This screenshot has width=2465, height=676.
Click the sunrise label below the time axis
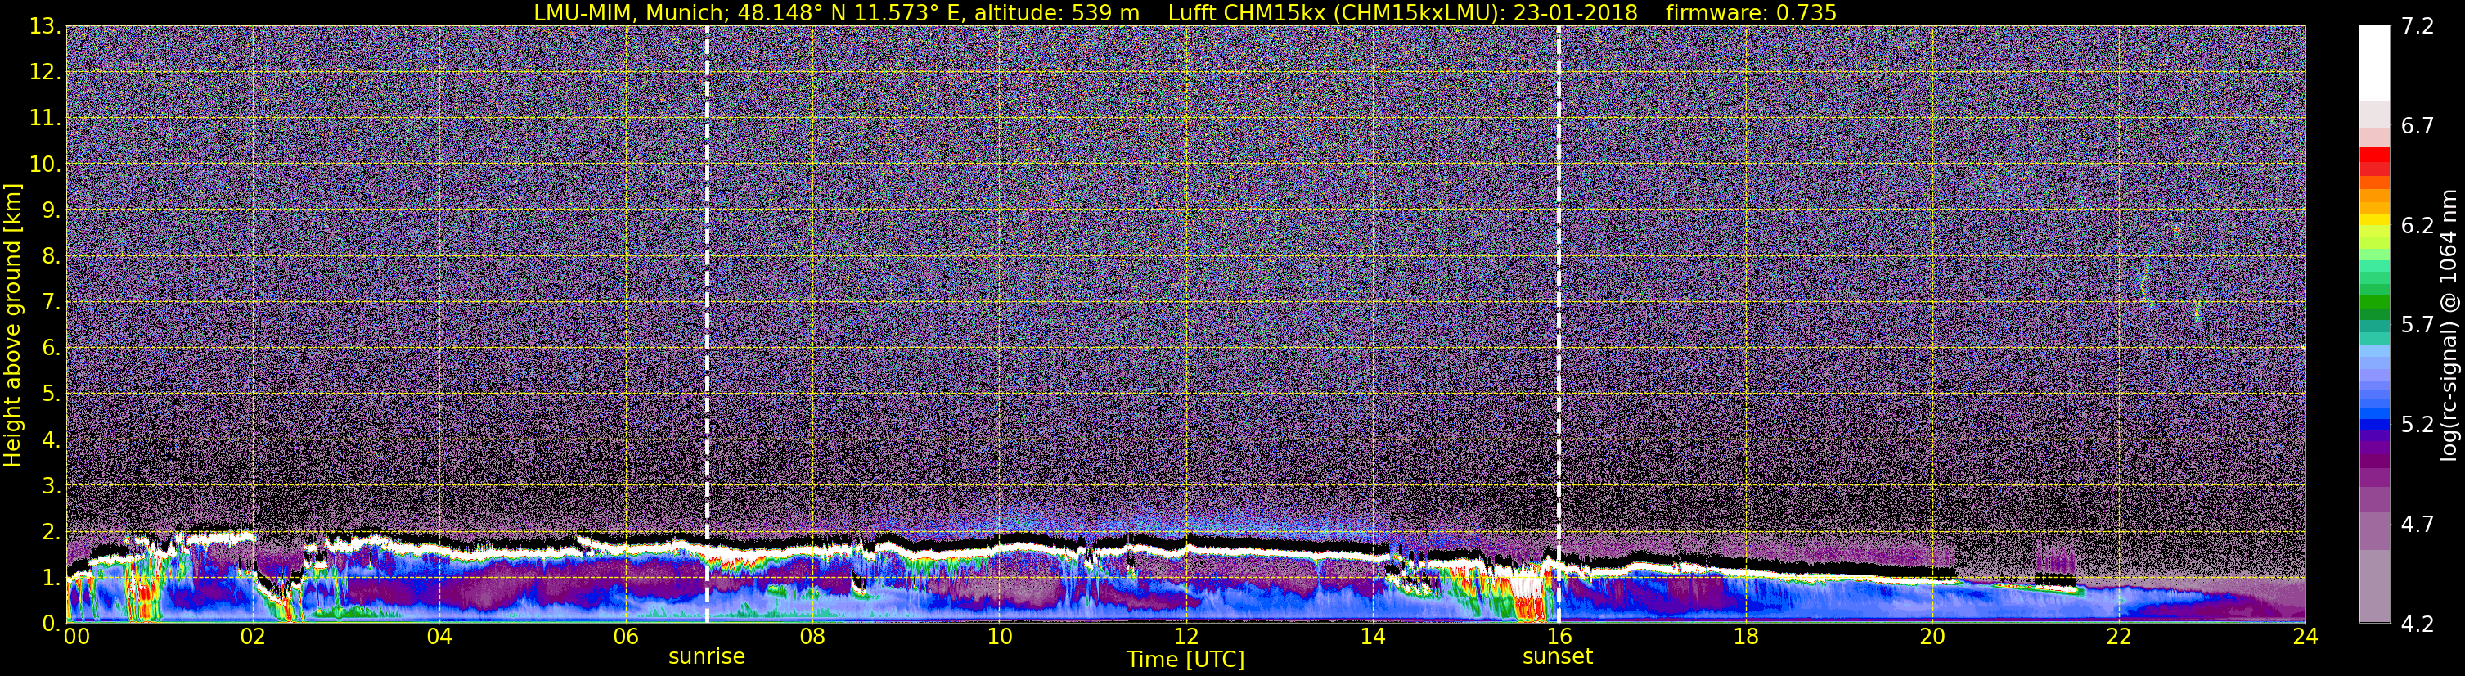[706, 657]
